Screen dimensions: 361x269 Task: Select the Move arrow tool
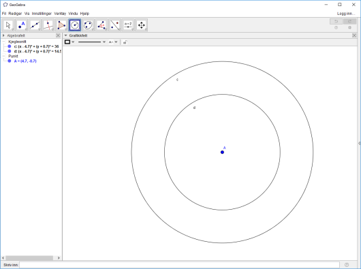[x=9, y=25]
